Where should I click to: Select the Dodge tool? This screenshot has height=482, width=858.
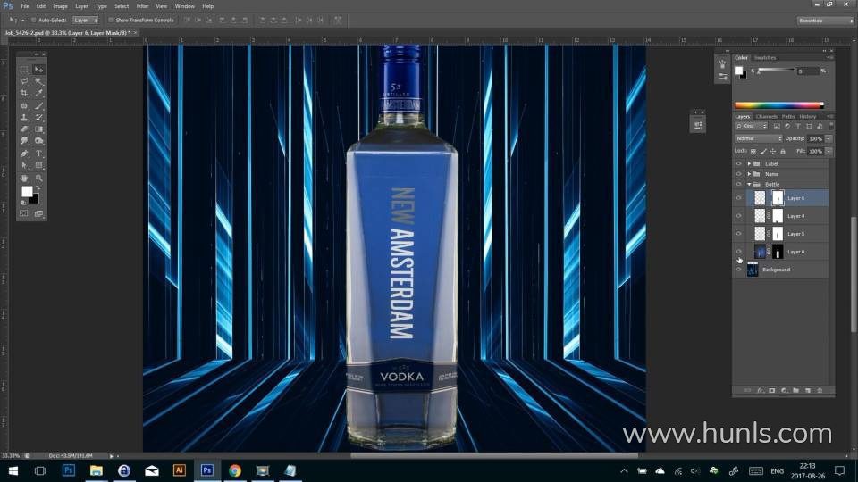38,141
